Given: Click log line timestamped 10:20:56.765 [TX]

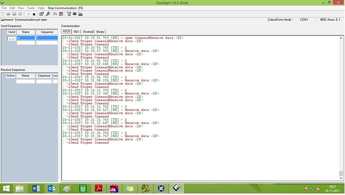Looking at the screenshot, I should coord(94,47).
